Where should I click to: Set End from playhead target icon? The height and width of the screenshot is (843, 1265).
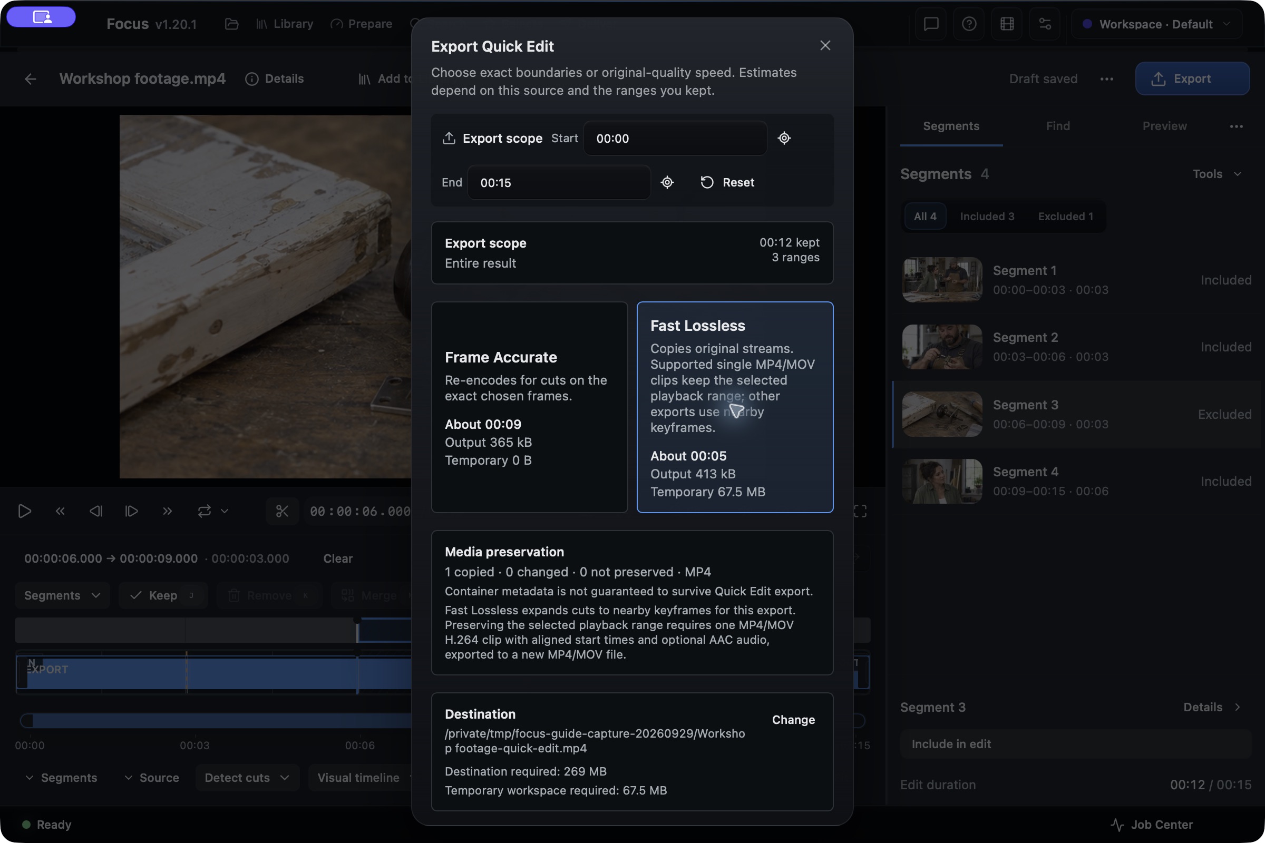[667, 182]
